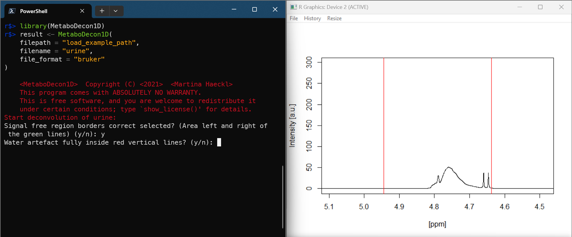Viewport: 572px width, 237px height.
Task: Click the 300 intensity axis label
Action: (x=309, y=62)
